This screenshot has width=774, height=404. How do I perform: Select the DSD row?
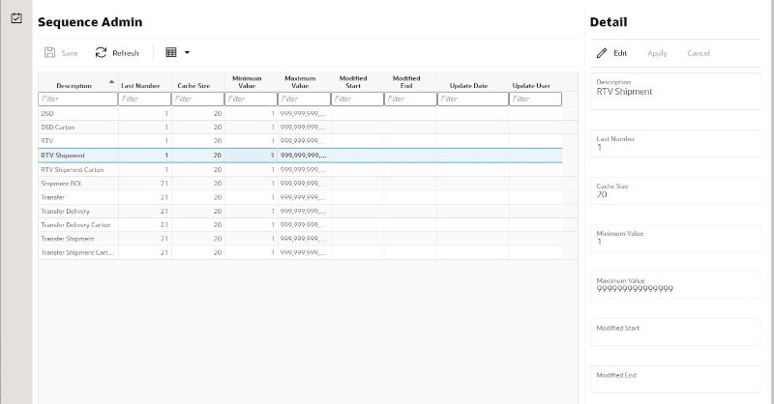[x=300, y=113]
